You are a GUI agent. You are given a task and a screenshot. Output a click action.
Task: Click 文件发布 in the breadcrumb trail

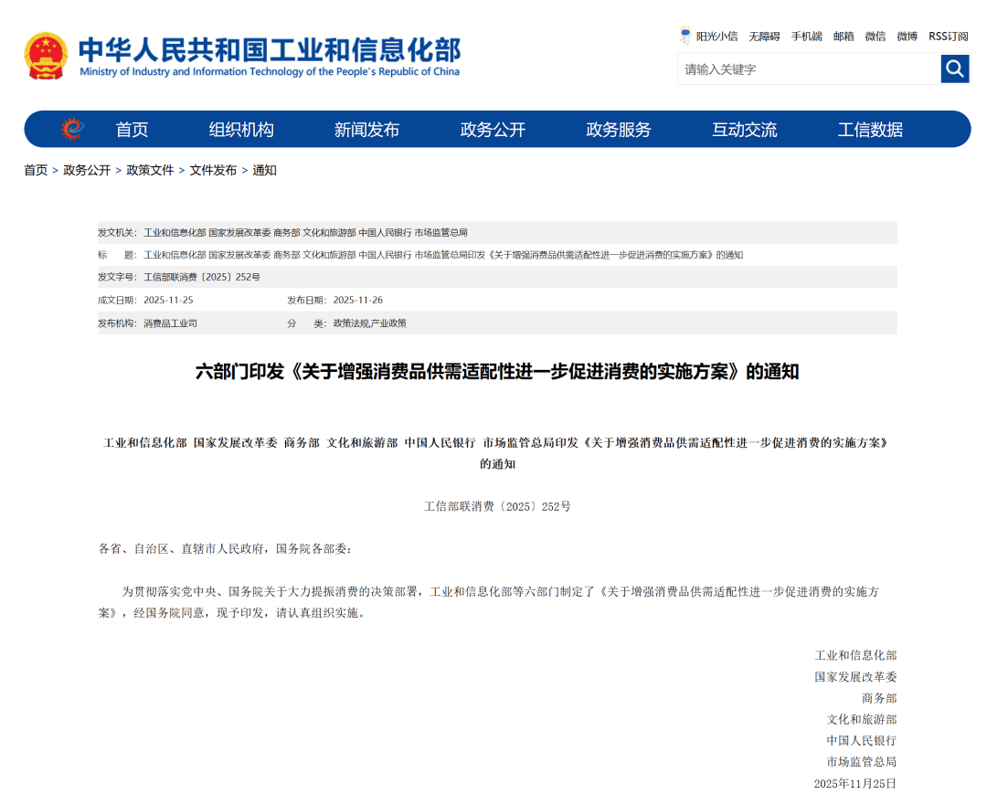[213, 170]
